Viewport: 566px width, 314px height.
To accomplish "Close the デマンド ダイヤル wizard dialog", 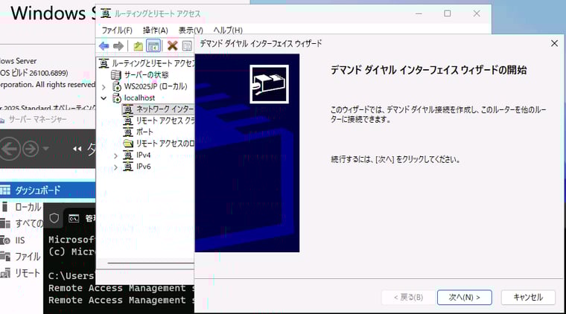I will coord(554,44).
